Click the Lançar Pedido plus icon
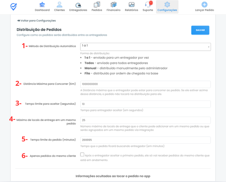Viewport: 226px width, 182px height. click(204, 5)
